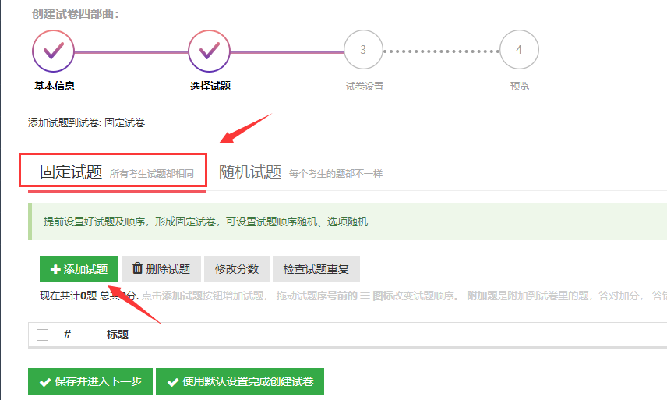667x400 pixels.
Task: Click 保存并进入下一步 button
Action: pyautogui.click(x=90, y=381)
